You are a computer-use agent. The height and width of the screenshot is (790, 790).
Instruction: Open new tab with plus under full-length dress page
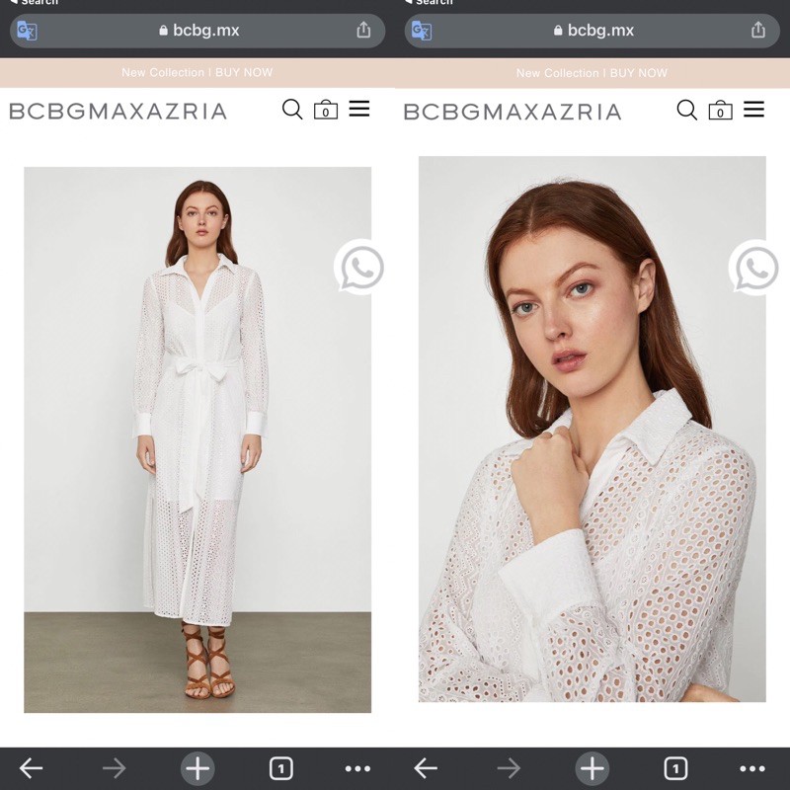click(x=197, y=768)
